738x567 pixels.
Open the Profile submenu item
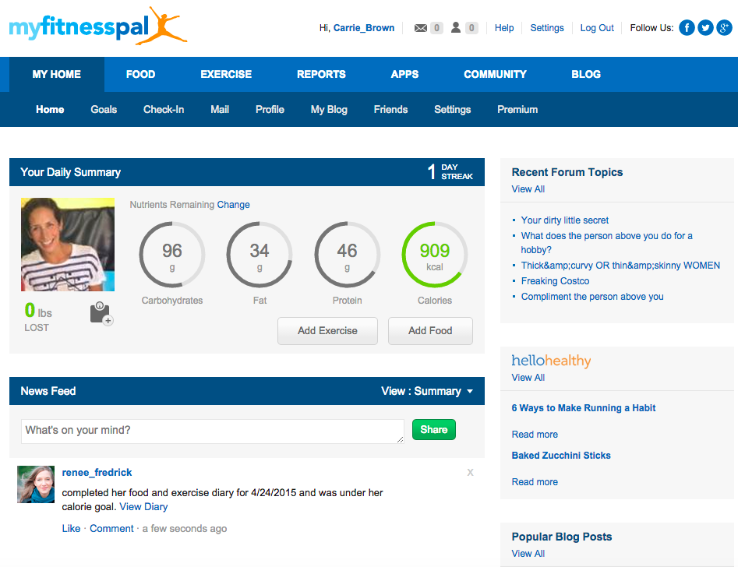click(x=270, y=110)
